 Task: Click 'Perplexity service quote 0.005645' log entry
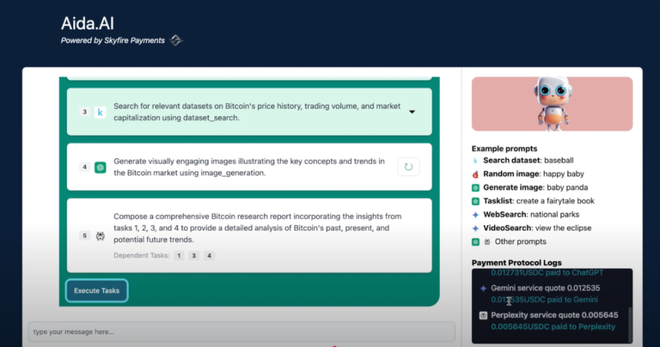[554, 315]
